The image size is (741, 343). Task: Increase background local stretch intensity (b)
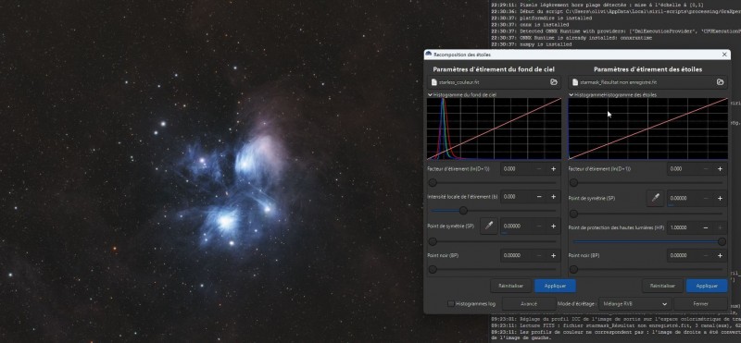553,197
